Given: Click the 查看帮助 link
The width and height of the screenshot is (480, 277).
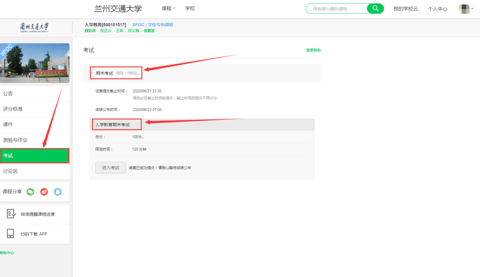Looking at the screenshot, I should (x=313, y=50).
